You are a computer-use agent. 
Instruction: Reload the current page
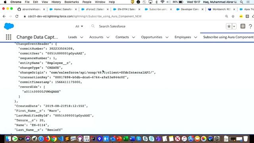click(x=17, y=16)
